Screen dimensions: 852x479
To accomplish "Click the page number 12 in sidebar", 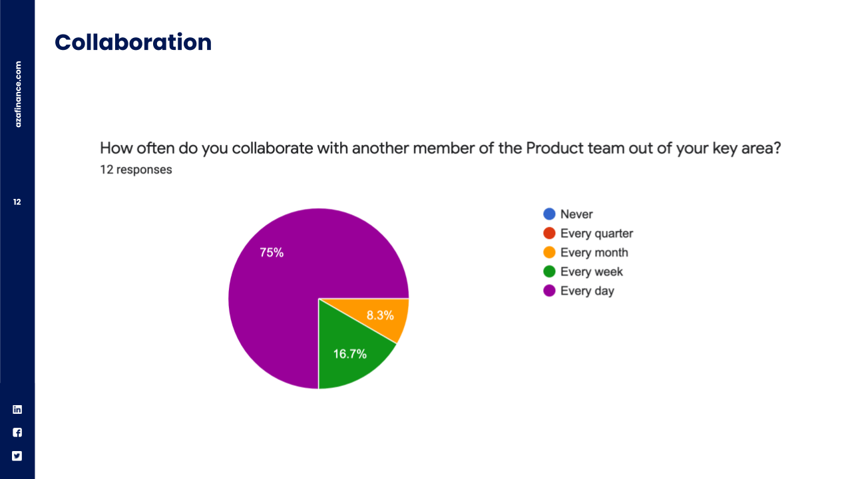I will point(17,202).
